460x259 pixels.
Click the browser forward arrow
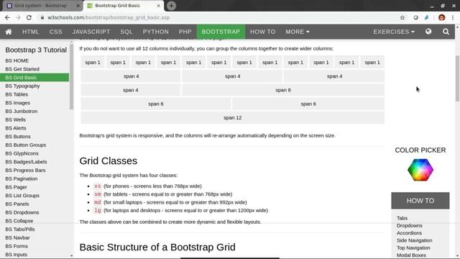coord(18,17)
